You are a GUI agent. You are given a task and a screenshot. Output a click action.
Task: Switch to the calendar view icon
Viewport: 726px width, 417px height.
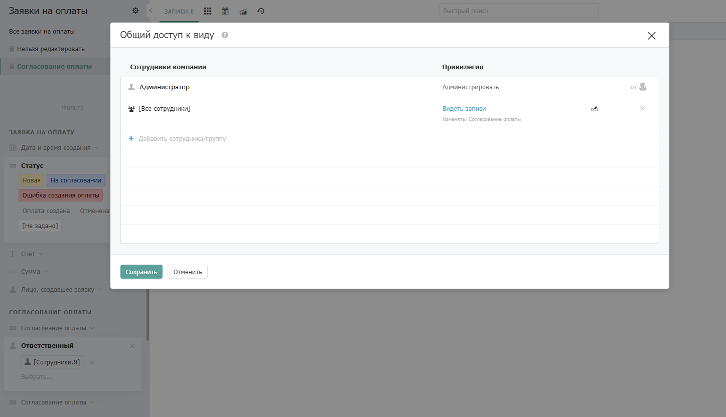pos(225,11)
